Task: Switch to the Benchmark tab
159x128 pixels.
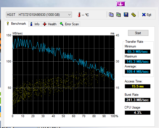Action: pos(16,24)
